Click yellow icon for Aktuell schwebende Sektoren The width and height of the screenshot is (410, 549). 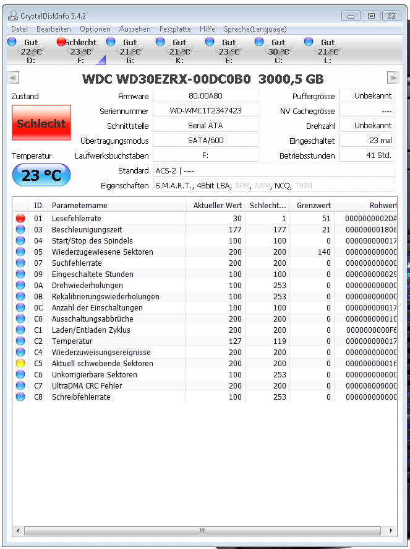(x=20, y=364)
